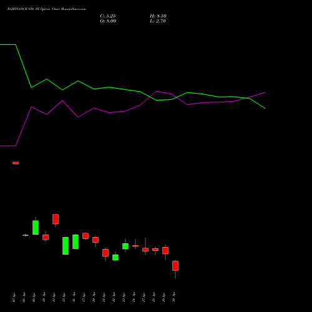Screen dimensions: 312x312
Task: Click the 23 Apr date label
Action: (x=124, y=297)
